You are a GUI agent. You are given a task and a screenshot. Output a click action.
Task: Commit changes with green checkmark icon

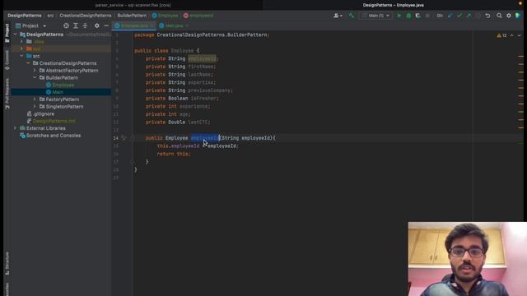[459, 16]
